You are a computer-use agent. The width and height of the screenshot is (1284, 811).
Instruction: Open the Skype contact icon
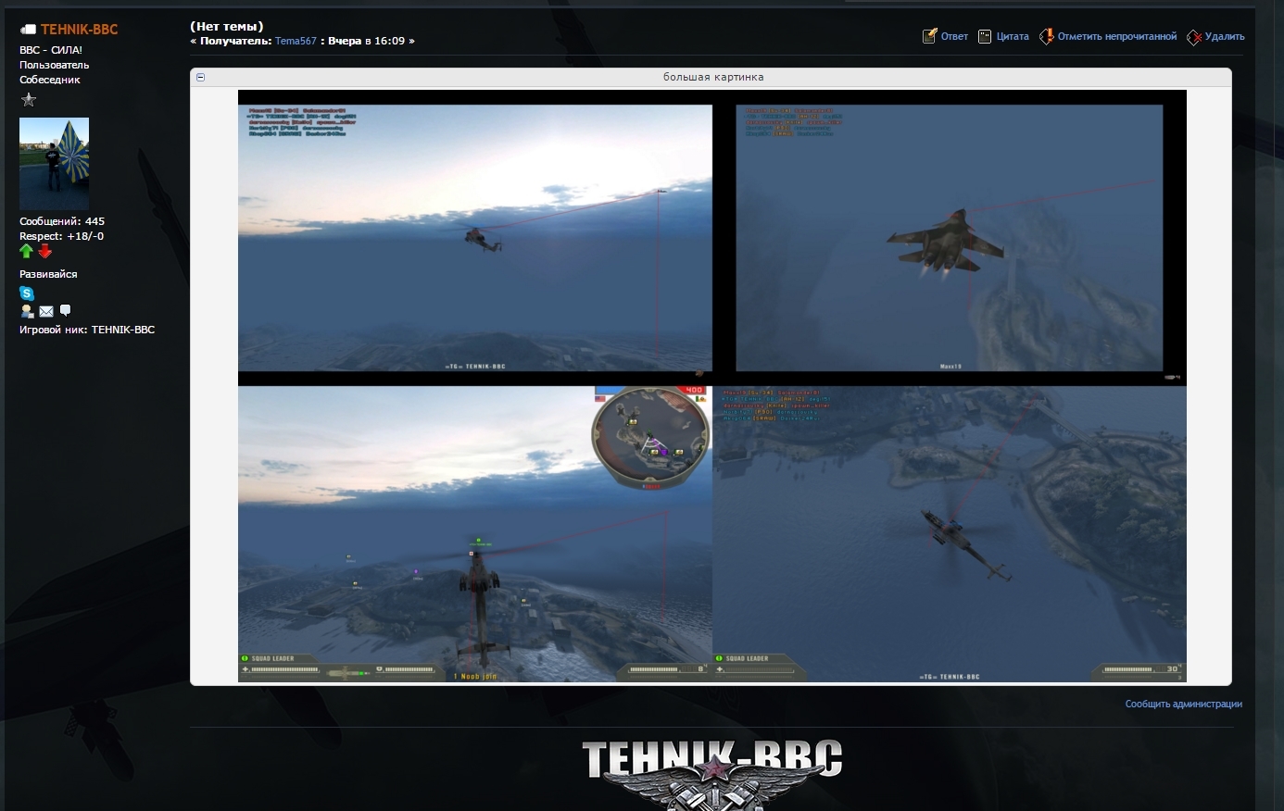[27, 293]
